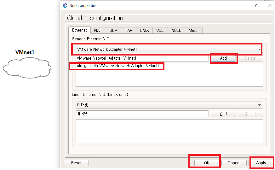This screenshot has height=170, width=275.
Task: Switch to the Ethernet tab
Action: click(79, 30)
